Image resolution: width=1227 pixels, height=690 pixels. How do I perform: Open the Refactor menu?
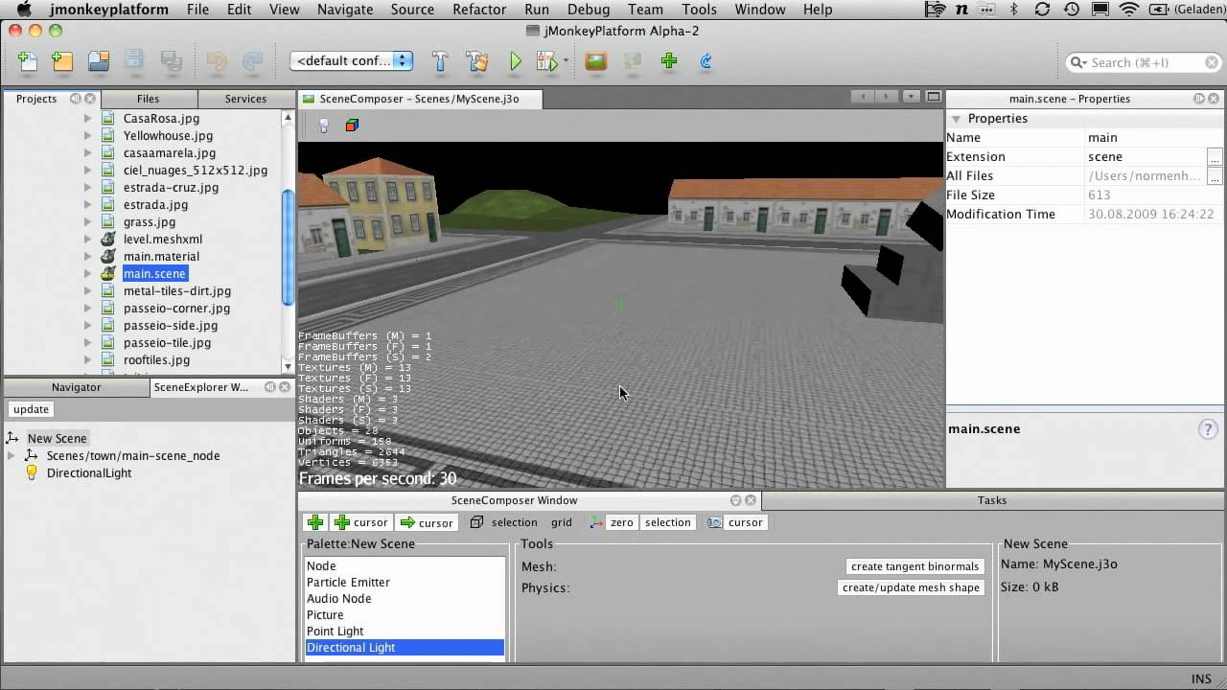[x=479, y=10]
